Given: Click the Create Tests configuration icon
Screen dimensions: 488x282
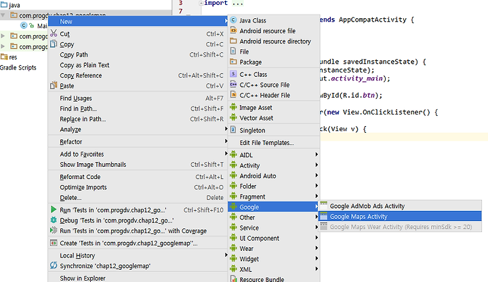Looking at the screenshot, I should pos(54,243).
